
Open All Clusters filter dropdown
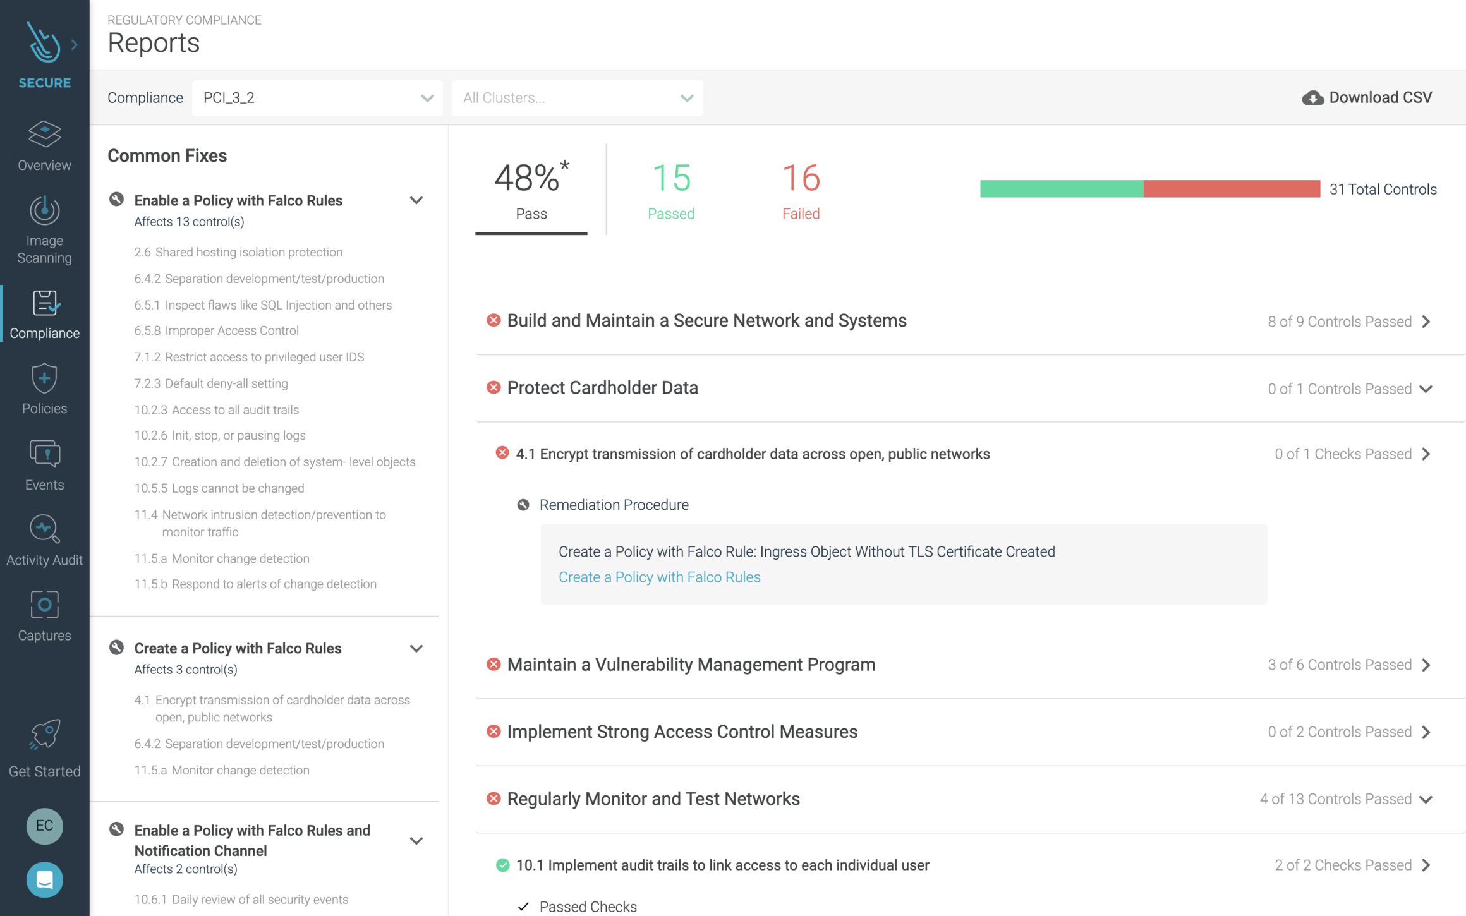coord(578,97)
